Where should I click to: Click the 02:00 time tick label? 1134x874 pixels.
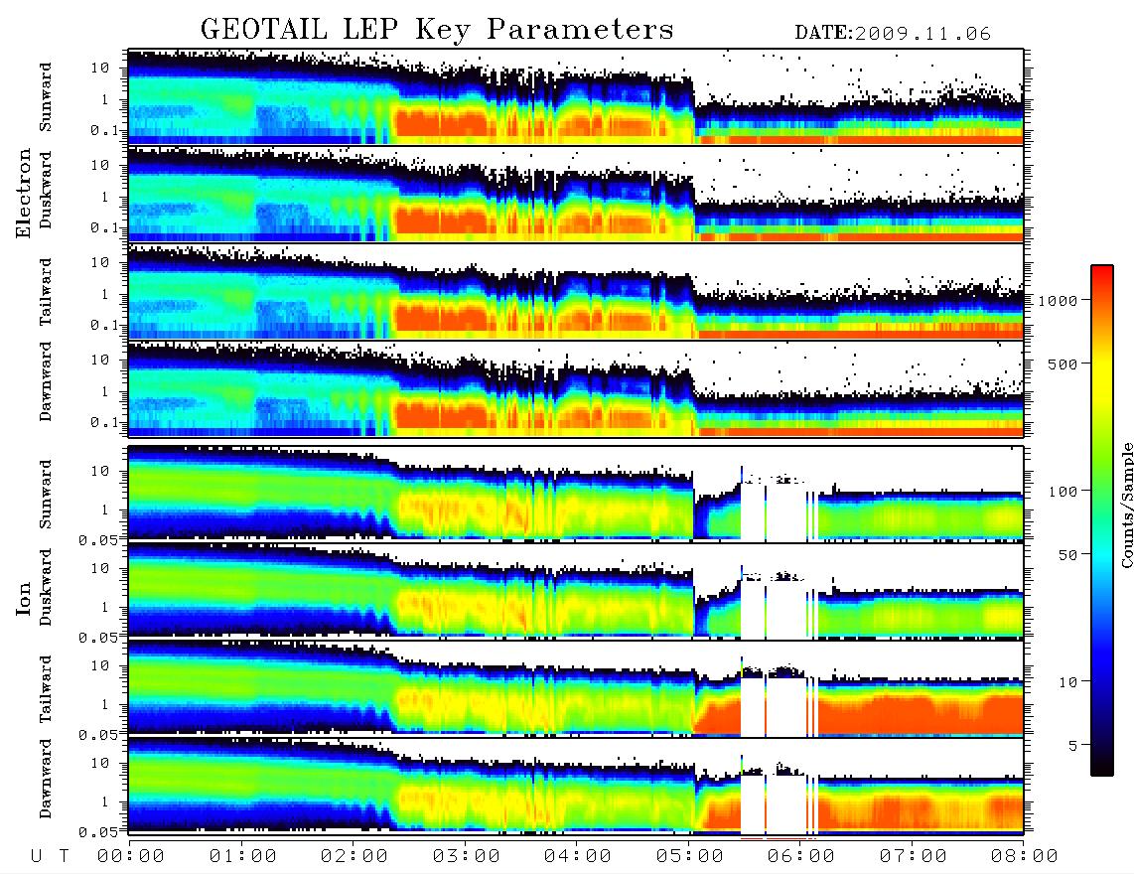coord(354,856)
